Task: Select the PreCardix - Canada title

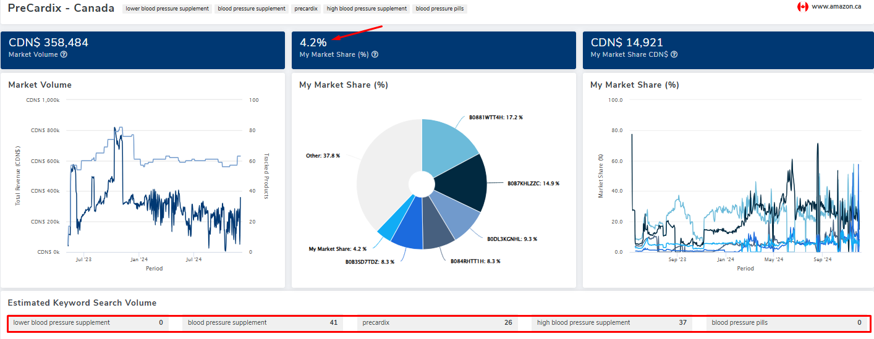Action: pyautogui.click(x=61, y=8)
